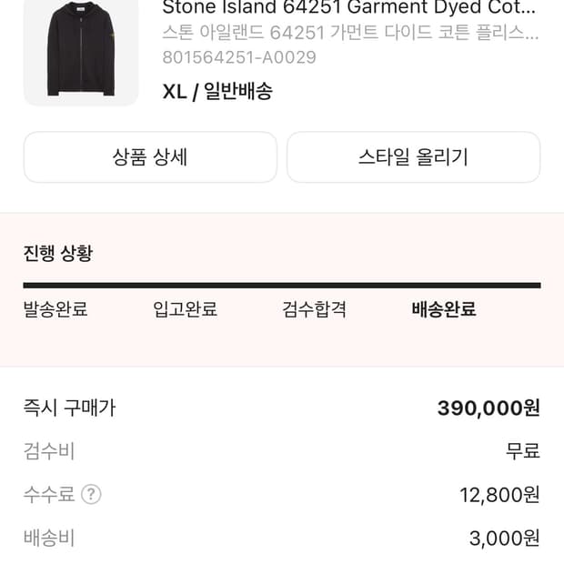Tap the 수수료 fee label

[48, 495]
